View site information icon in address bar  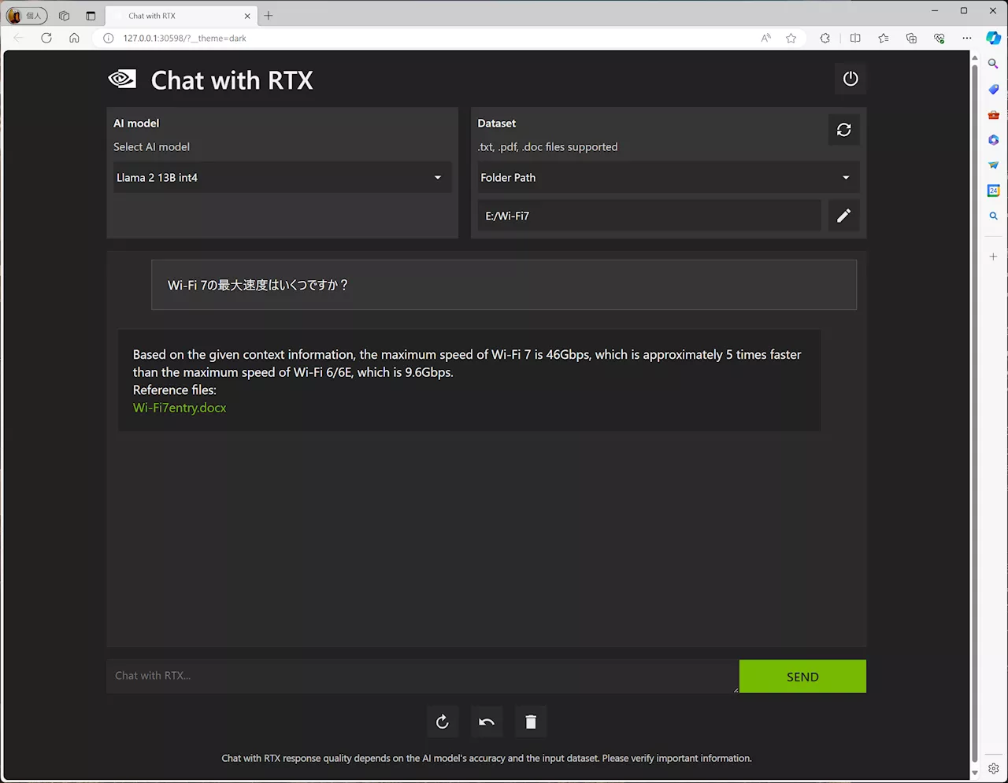pyautogui.click(x=109, y=38)
